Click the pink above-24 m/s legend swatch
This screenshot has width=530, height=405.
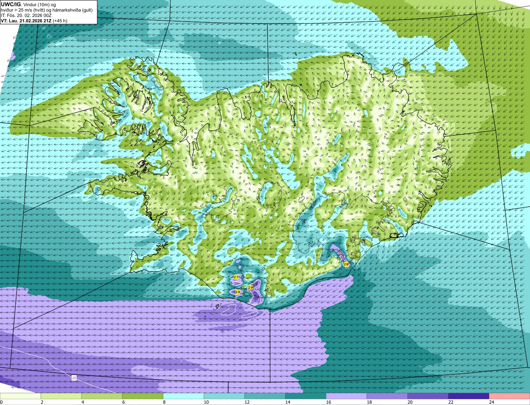pos(510,396)
